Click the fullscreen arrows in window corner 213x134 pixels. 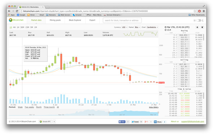(204, 6)
